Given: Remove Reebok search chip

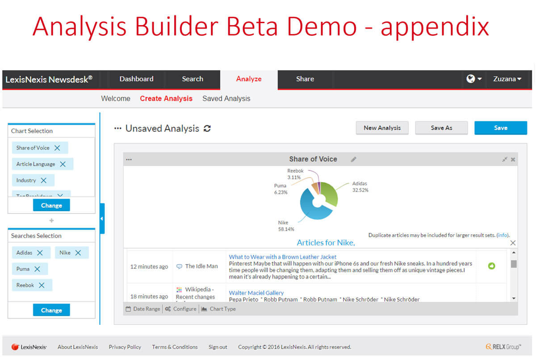Looking at the screenshot, I should pos(42,285).
